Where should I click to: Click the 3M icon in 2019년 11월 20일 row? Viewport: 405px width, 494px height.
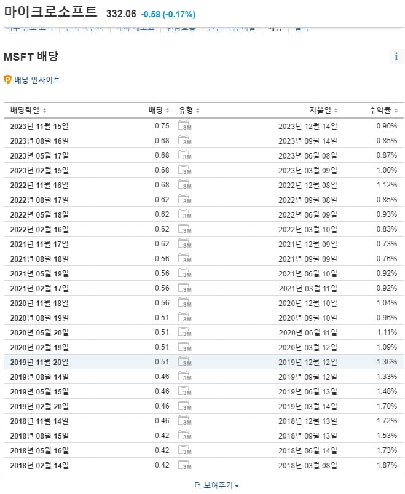(x=185, y=362)
